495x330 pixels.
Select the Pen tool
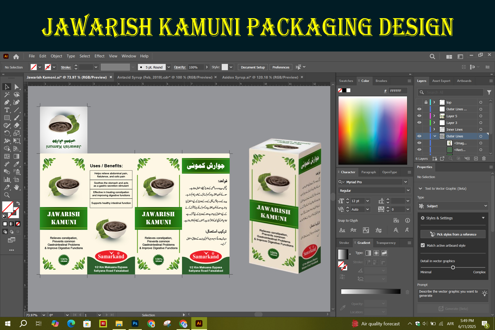[x=7, y=102]
